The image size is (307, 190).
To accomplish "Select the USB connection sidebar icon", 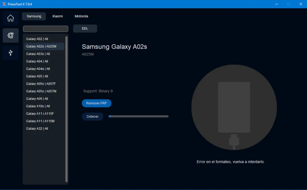I will 10,53.
